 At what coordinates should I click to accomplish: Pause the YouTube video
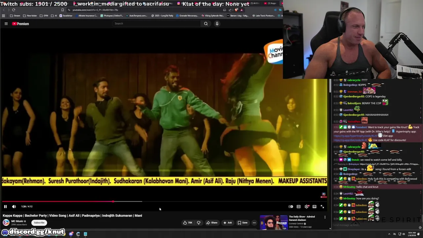5,207
